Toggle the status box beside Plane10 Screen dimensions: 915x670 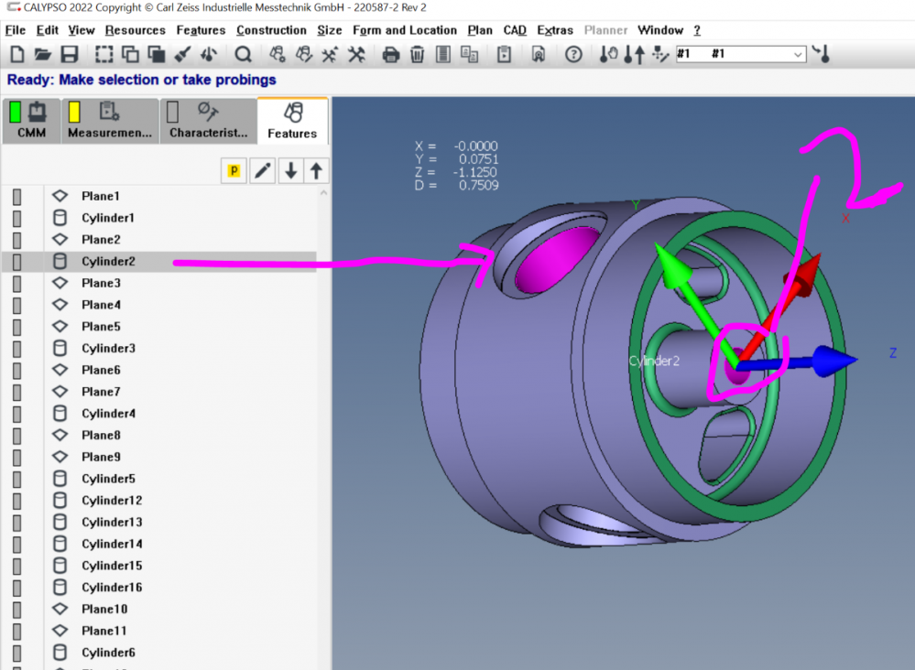(16, 610)
